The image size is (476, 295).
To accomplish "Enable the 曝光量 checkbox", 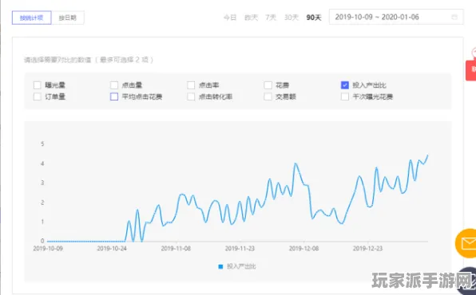I will [x=38, y=85].
